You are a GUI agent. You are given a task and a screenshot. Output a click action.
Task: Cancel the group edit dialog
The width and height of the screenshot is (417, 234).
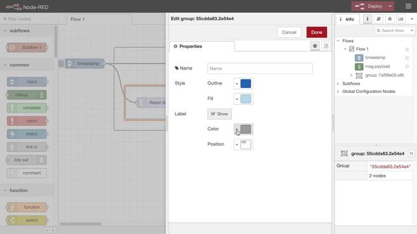289,32
